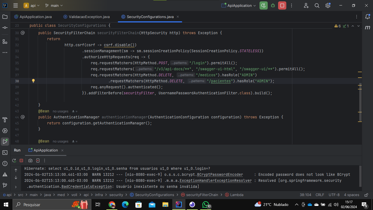373x210 pixels.
Task: Open ApiApplication run configuration dropdown
Action: click(x=239, y=5)
